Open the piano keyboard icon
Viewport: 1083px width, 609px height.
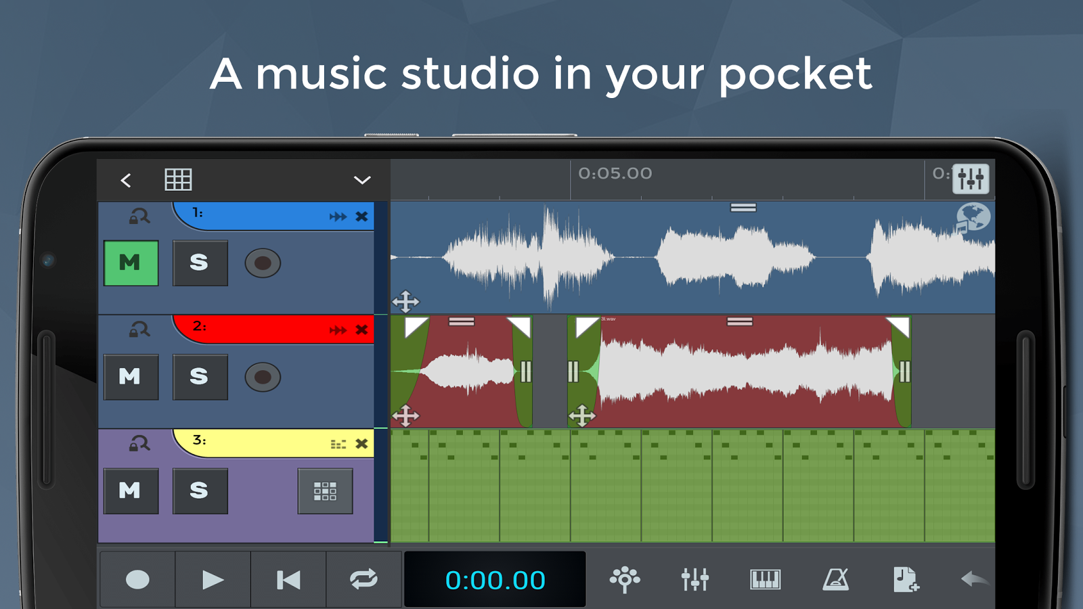766,580
